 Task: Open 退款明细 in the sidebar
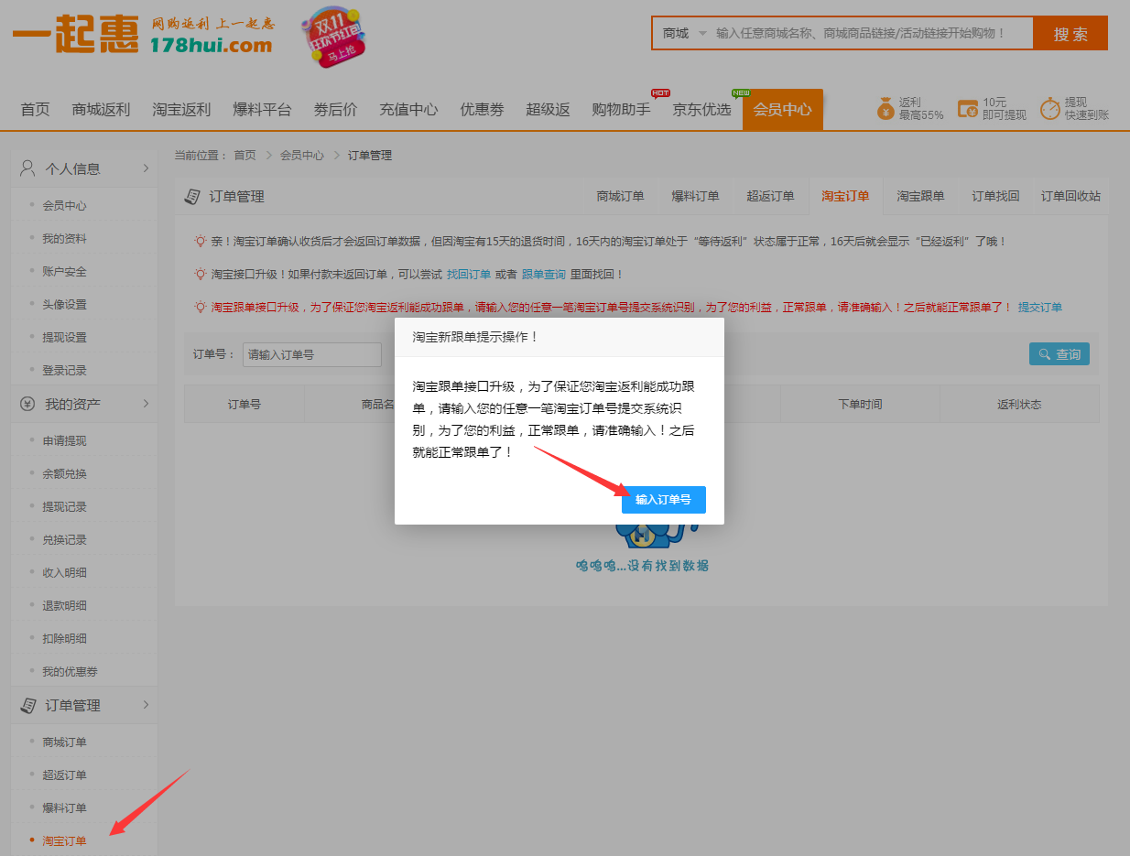point(64,606)
